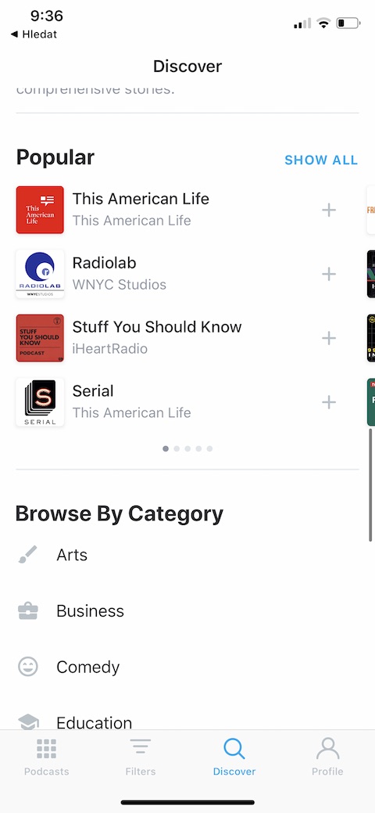Image resolution: width=375 pixels, height=813 pixels.
Task: Select the Business briefcase icon
Action: 28,611
